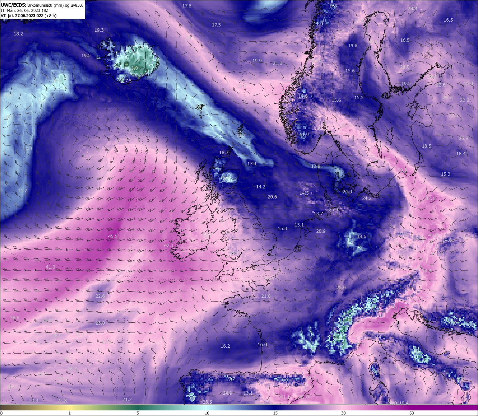478x416 pixels.
Task: Click the 23.0 value label
Action: [100, 323]
